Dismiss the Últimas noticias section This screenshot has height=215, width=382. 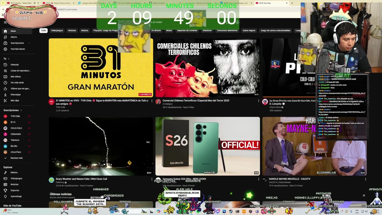pos(364,196)
